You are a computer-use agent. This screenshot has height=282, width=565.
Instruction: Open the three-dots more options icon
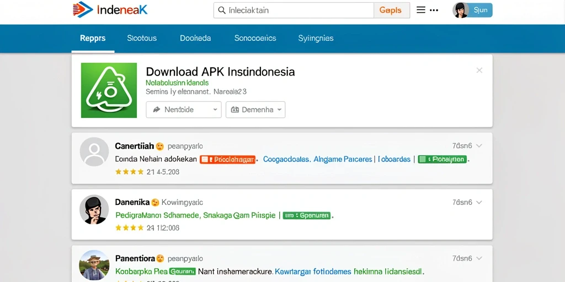click(434, 10)
